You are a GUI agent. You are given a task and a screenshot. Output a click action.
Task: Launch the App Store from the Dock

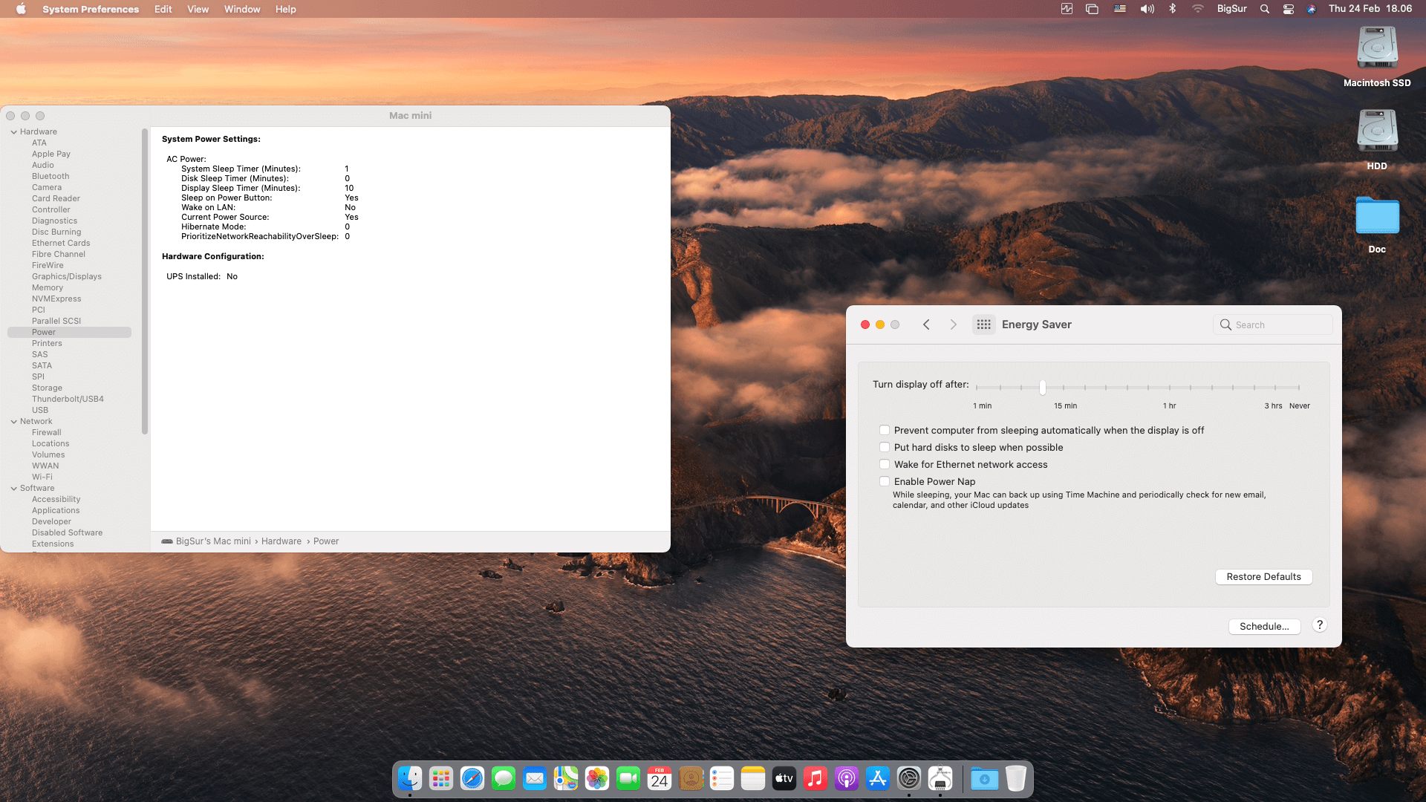tap(877, 778)
